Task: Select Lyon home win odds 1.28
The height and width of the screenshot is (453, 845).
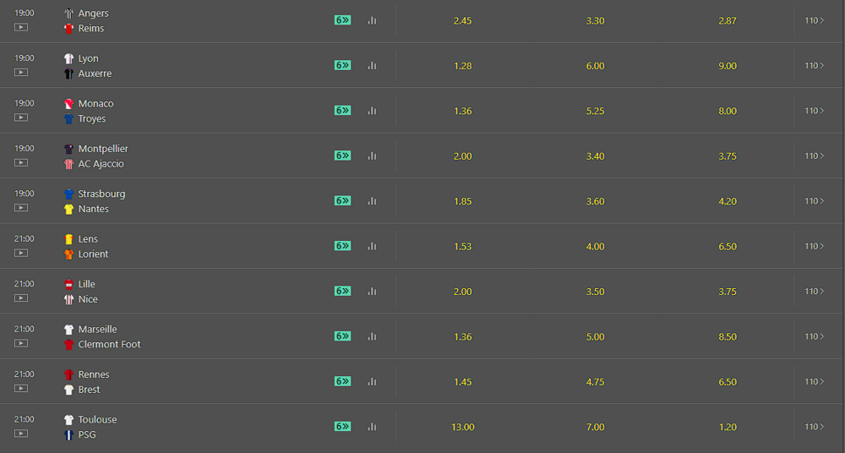Action: point(462,66)
